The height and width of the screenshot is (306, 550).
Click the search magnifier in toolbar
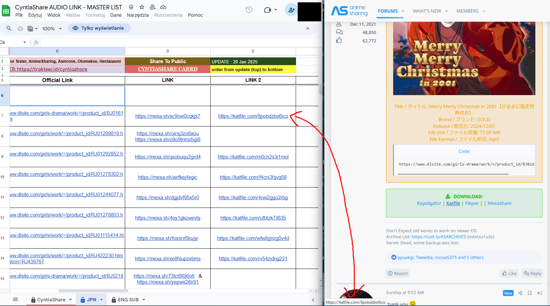(9, 28)
